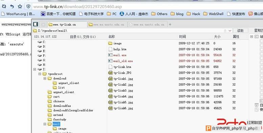Open the PC bookmarks folder
The width and height of the screenshot is (263, 133).
pos(112,14)
